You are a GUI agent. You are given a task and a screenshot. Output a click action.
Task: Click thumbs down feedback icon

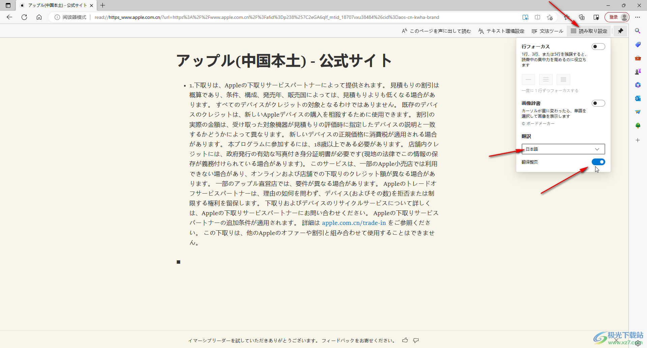pyautogui.click(x=416, y=340)
